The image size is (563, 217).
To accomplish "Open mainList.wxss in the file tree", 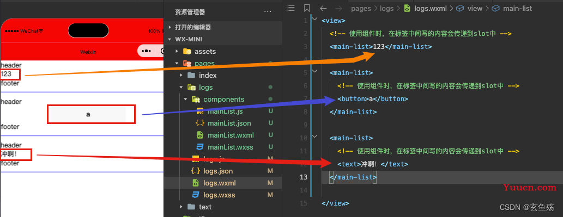I will 231,147.
